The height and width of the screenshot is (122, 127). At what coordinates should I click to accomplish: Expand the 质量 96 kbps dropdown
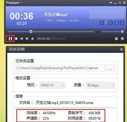coord(101,85)
